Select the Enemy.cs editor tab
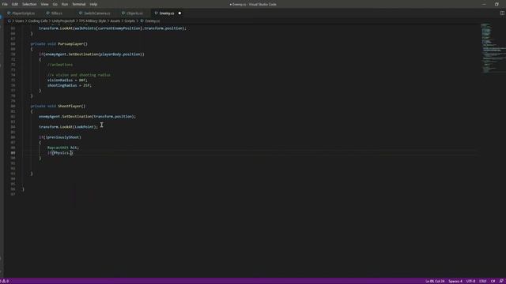Viewport: 506px width, 284px height. pos(167,13)
